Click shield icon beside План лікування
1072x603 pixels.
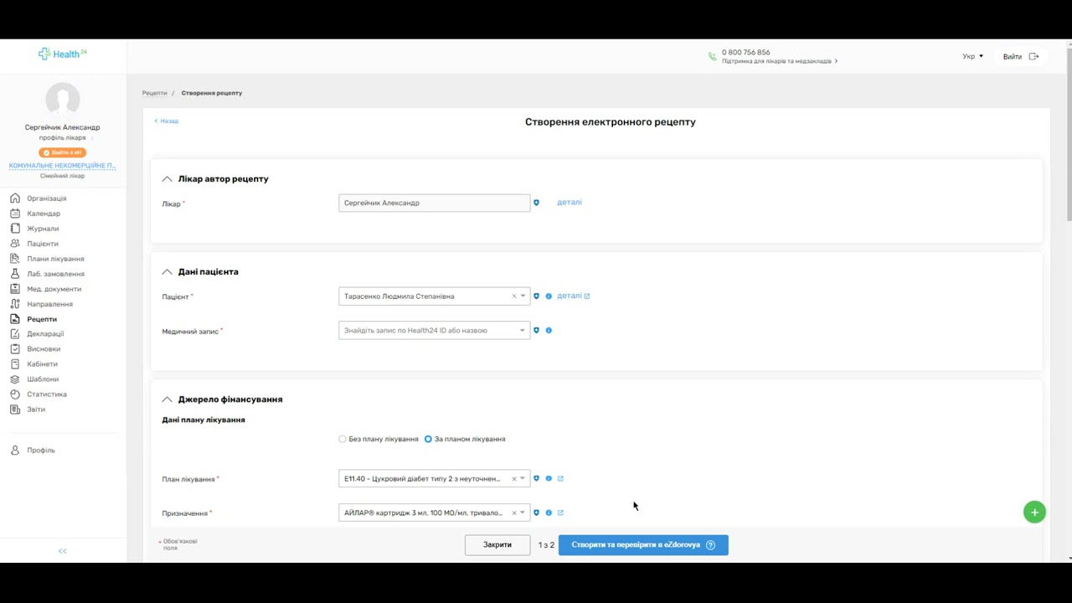(536, 478)
